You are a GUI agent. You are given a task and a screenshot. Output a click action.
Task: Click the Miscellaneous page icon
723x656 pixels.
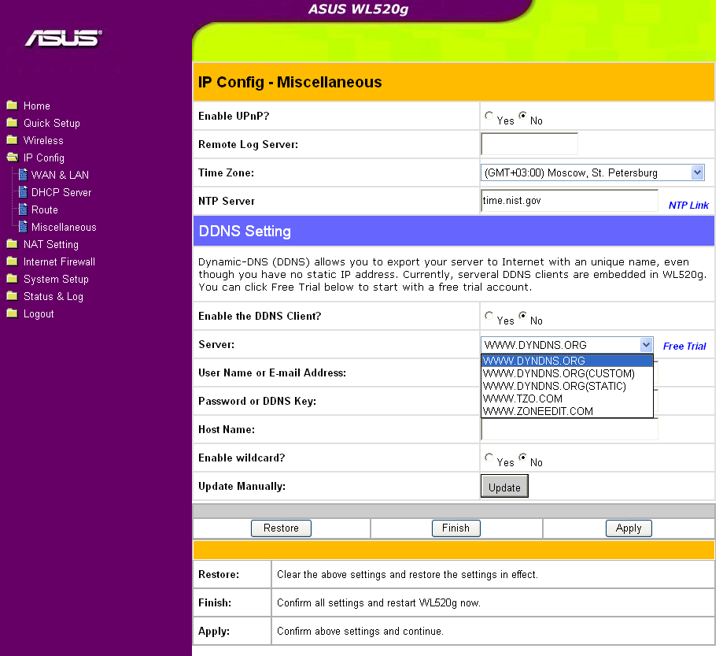coord(23,227)
